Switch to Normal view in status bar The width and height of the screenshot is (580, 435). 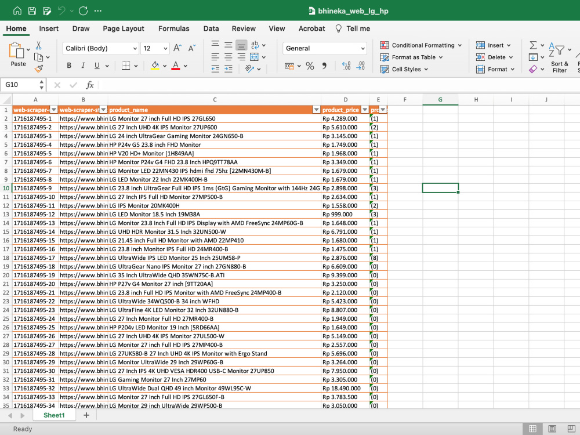click(x=532, y=429)
